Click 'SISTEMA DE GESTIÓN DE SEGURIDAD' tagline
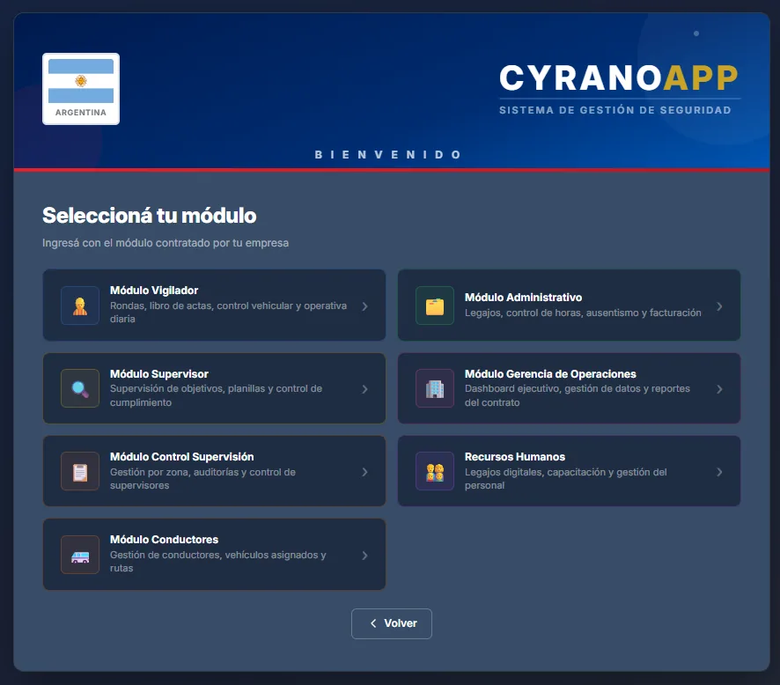 (x=615, y=110)
